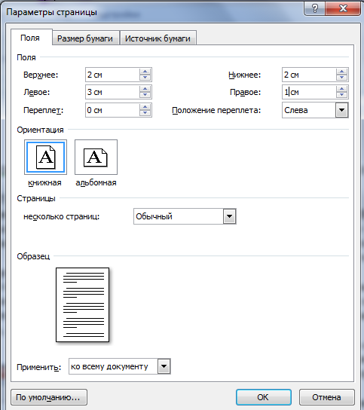Click the Параметры страницы title text

click(51, 12)
